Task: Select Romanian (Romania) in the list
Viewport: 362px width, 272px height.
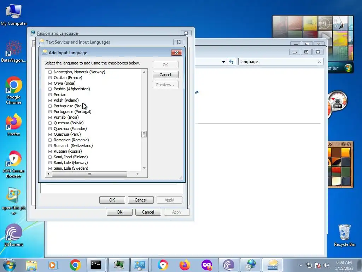Action: (x=71, y=140)
